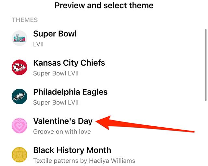Click "Textile patterns by Hadiya Williams" text
The height and width of the screenshot is (166, 208).
point(84,160)
